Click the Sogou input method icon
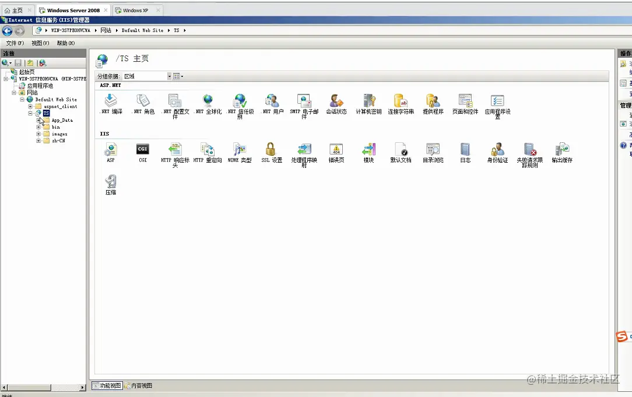632x397 pixels. 622,336
